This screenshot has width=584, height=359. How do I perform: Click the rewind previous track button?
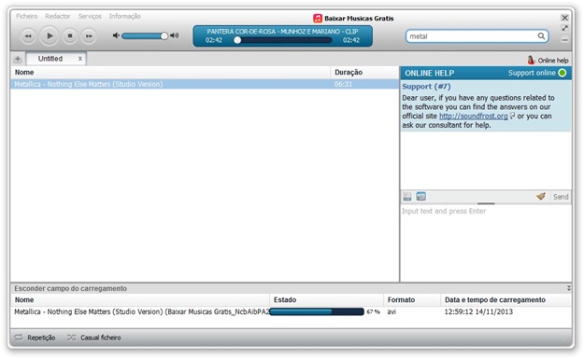pos(28,36)
